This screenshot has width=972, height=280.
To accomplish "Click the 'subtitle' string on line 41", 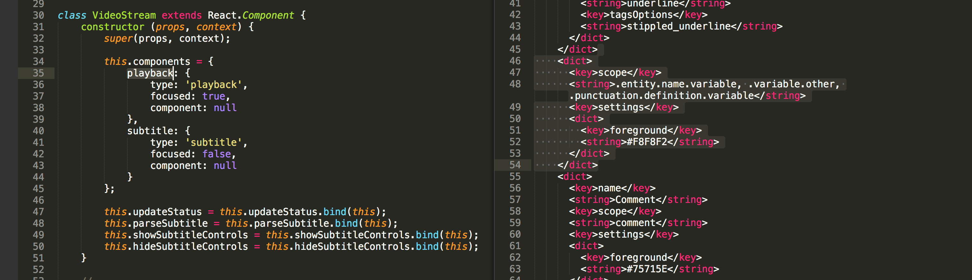I will tap(214, 143).
